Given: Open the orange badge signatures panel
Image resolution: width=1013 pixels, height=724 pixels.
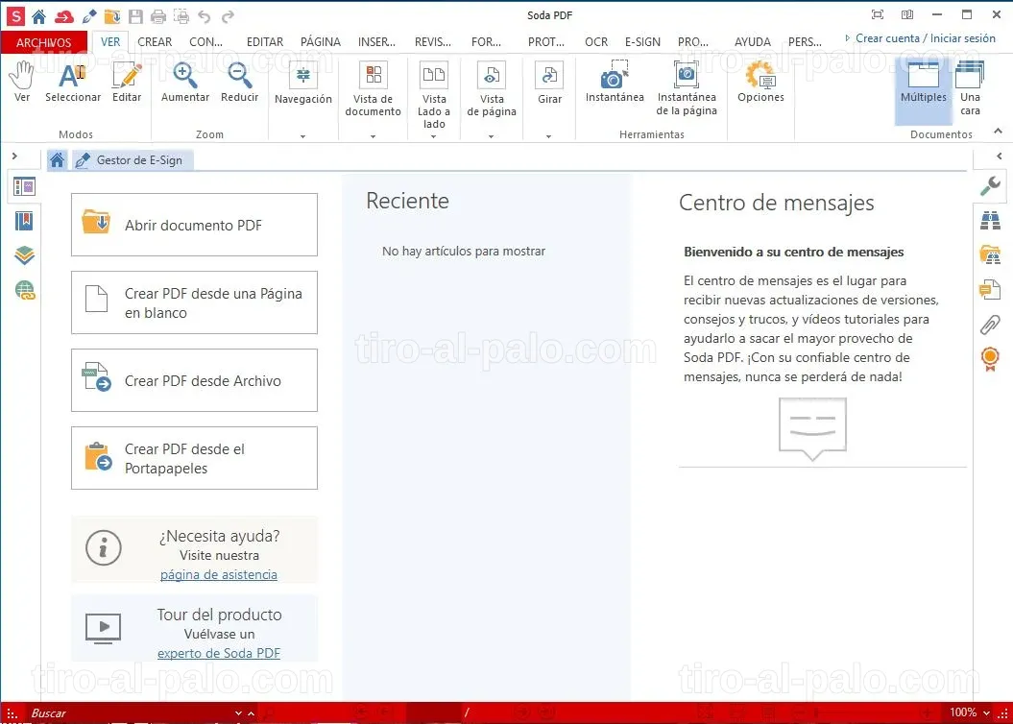Looking at the screenshot, I should pyautogui.click(x=990, y=358).
